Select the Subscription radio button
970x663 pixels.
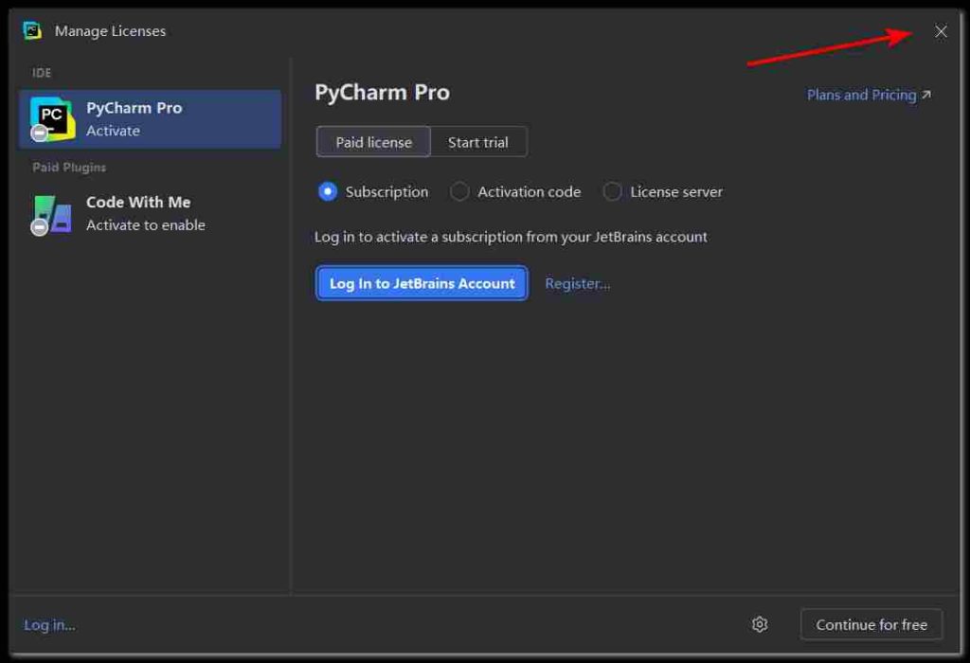pyautogui.click(x=328, y=191)
